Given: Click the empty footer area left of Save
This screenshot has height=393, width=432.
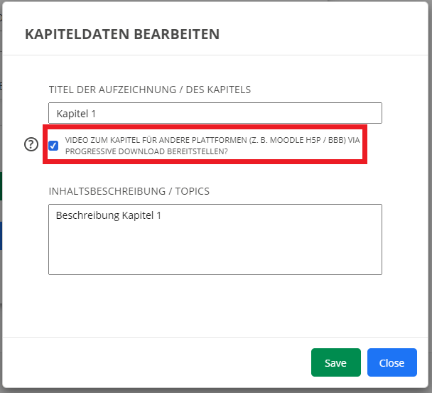Looking at the screenshot, I should click(156, 362).
